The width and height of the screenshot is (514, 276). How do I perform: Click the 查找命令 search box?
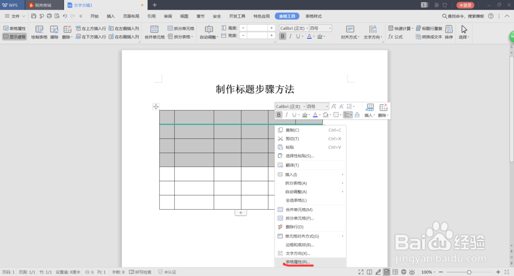point(463,16)
